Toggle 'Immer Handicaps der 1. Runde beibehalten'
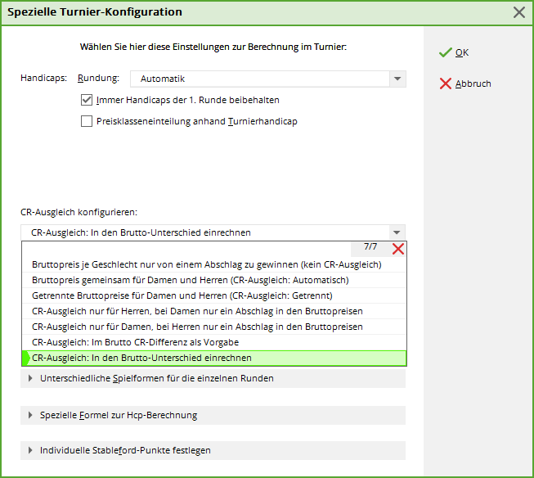This screenshot has width=534, height=478. point(87,100)
